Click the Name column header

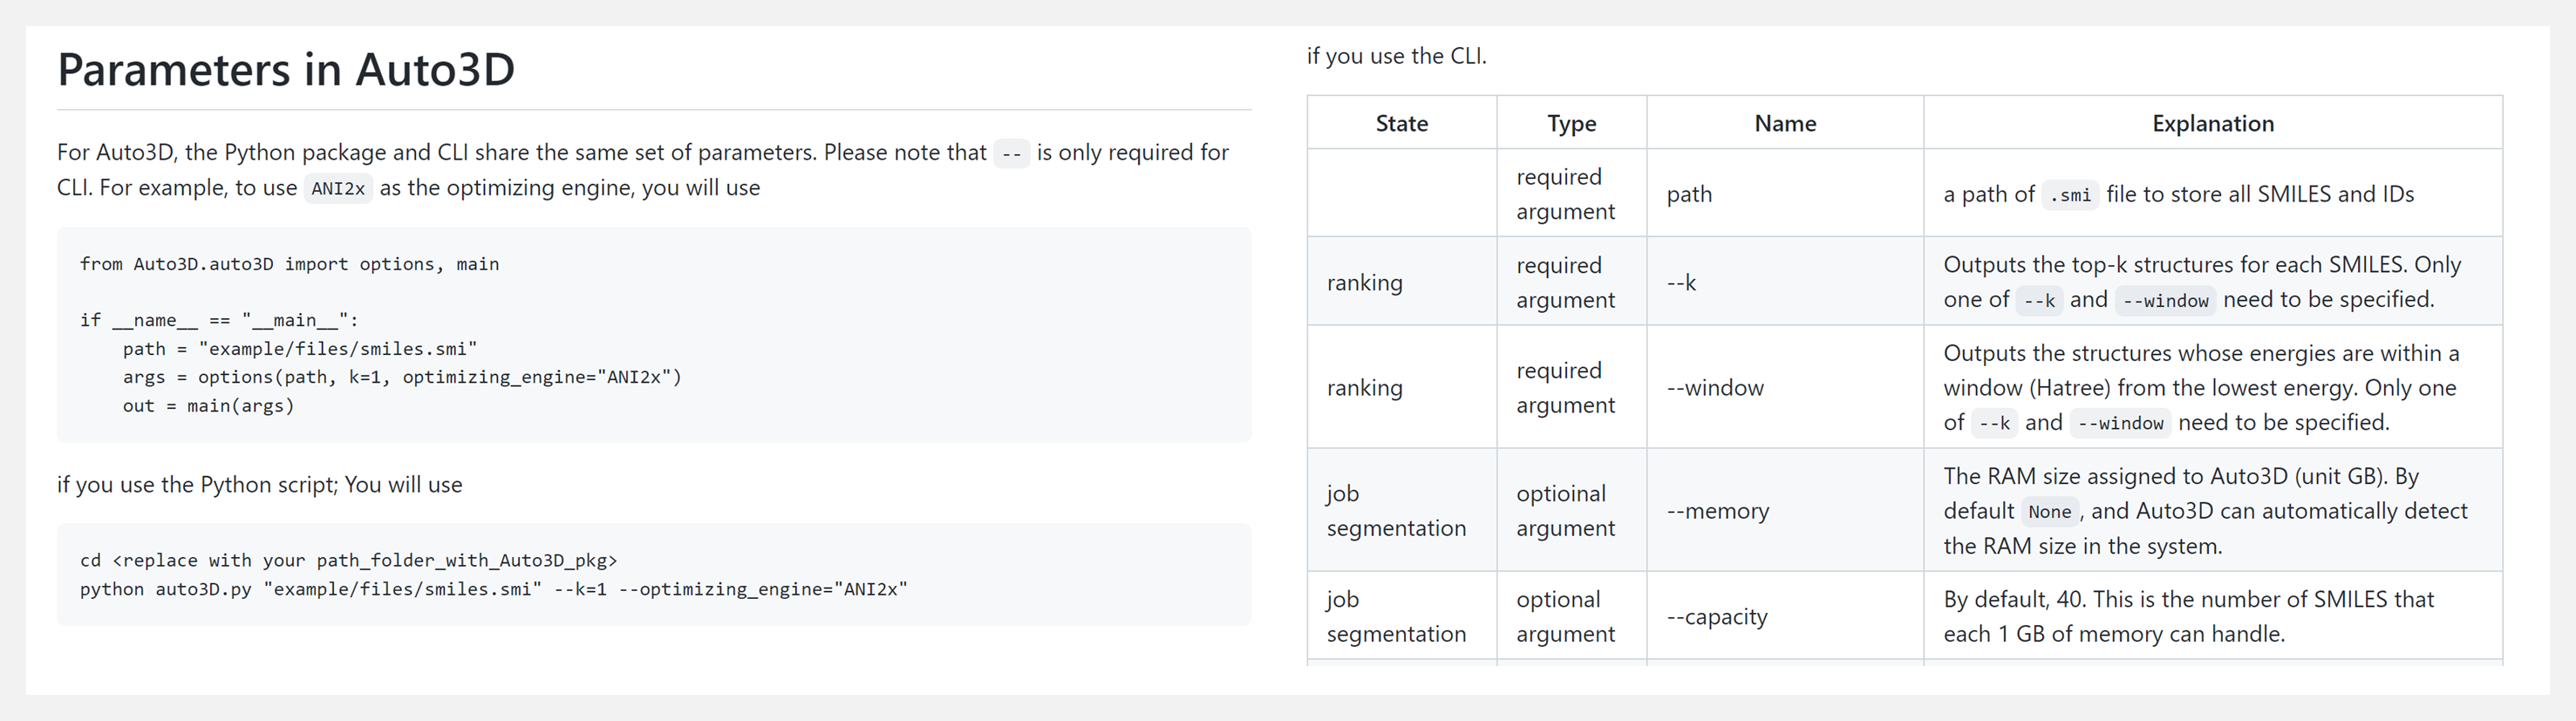coord(1785,123)
